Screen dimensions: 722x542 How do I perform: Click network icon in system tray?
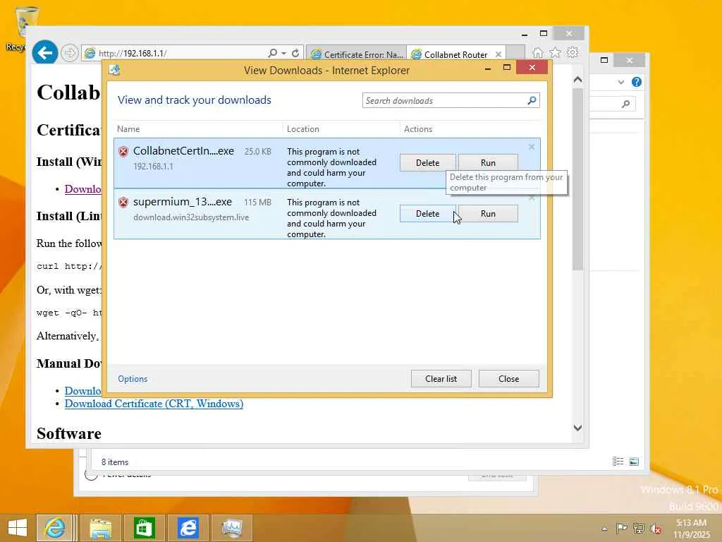(639, 528)
